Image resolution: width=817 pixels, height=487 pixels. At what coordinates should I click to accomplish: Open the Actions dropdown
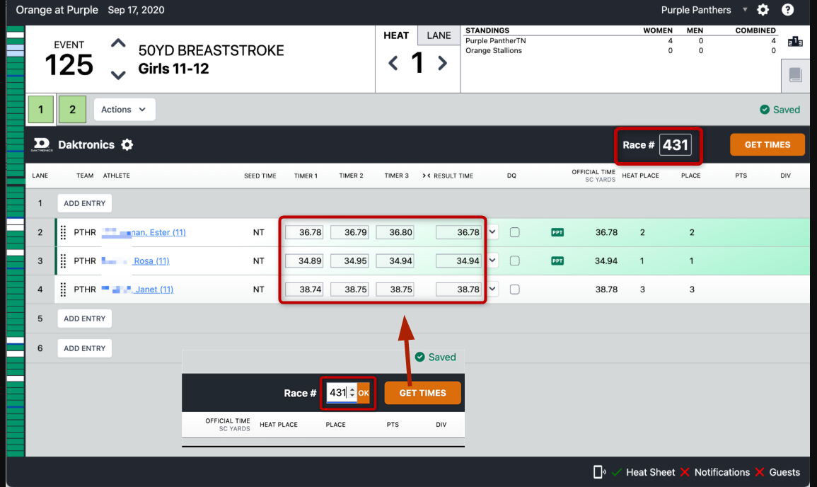[x=124, y=110]
